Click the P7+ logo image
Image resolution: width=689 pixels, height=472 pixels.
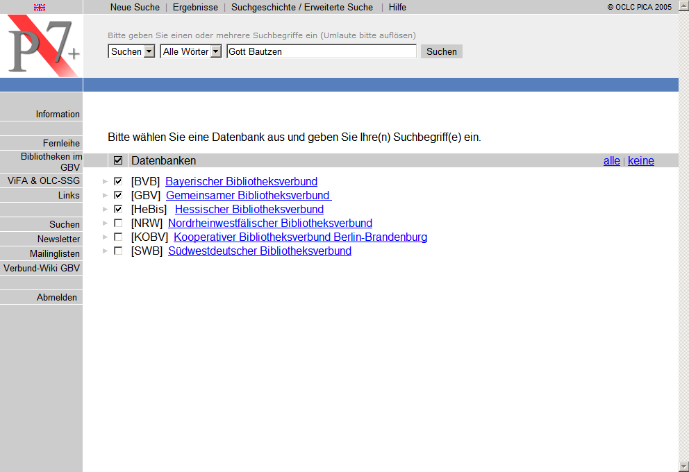pos(42,47)
